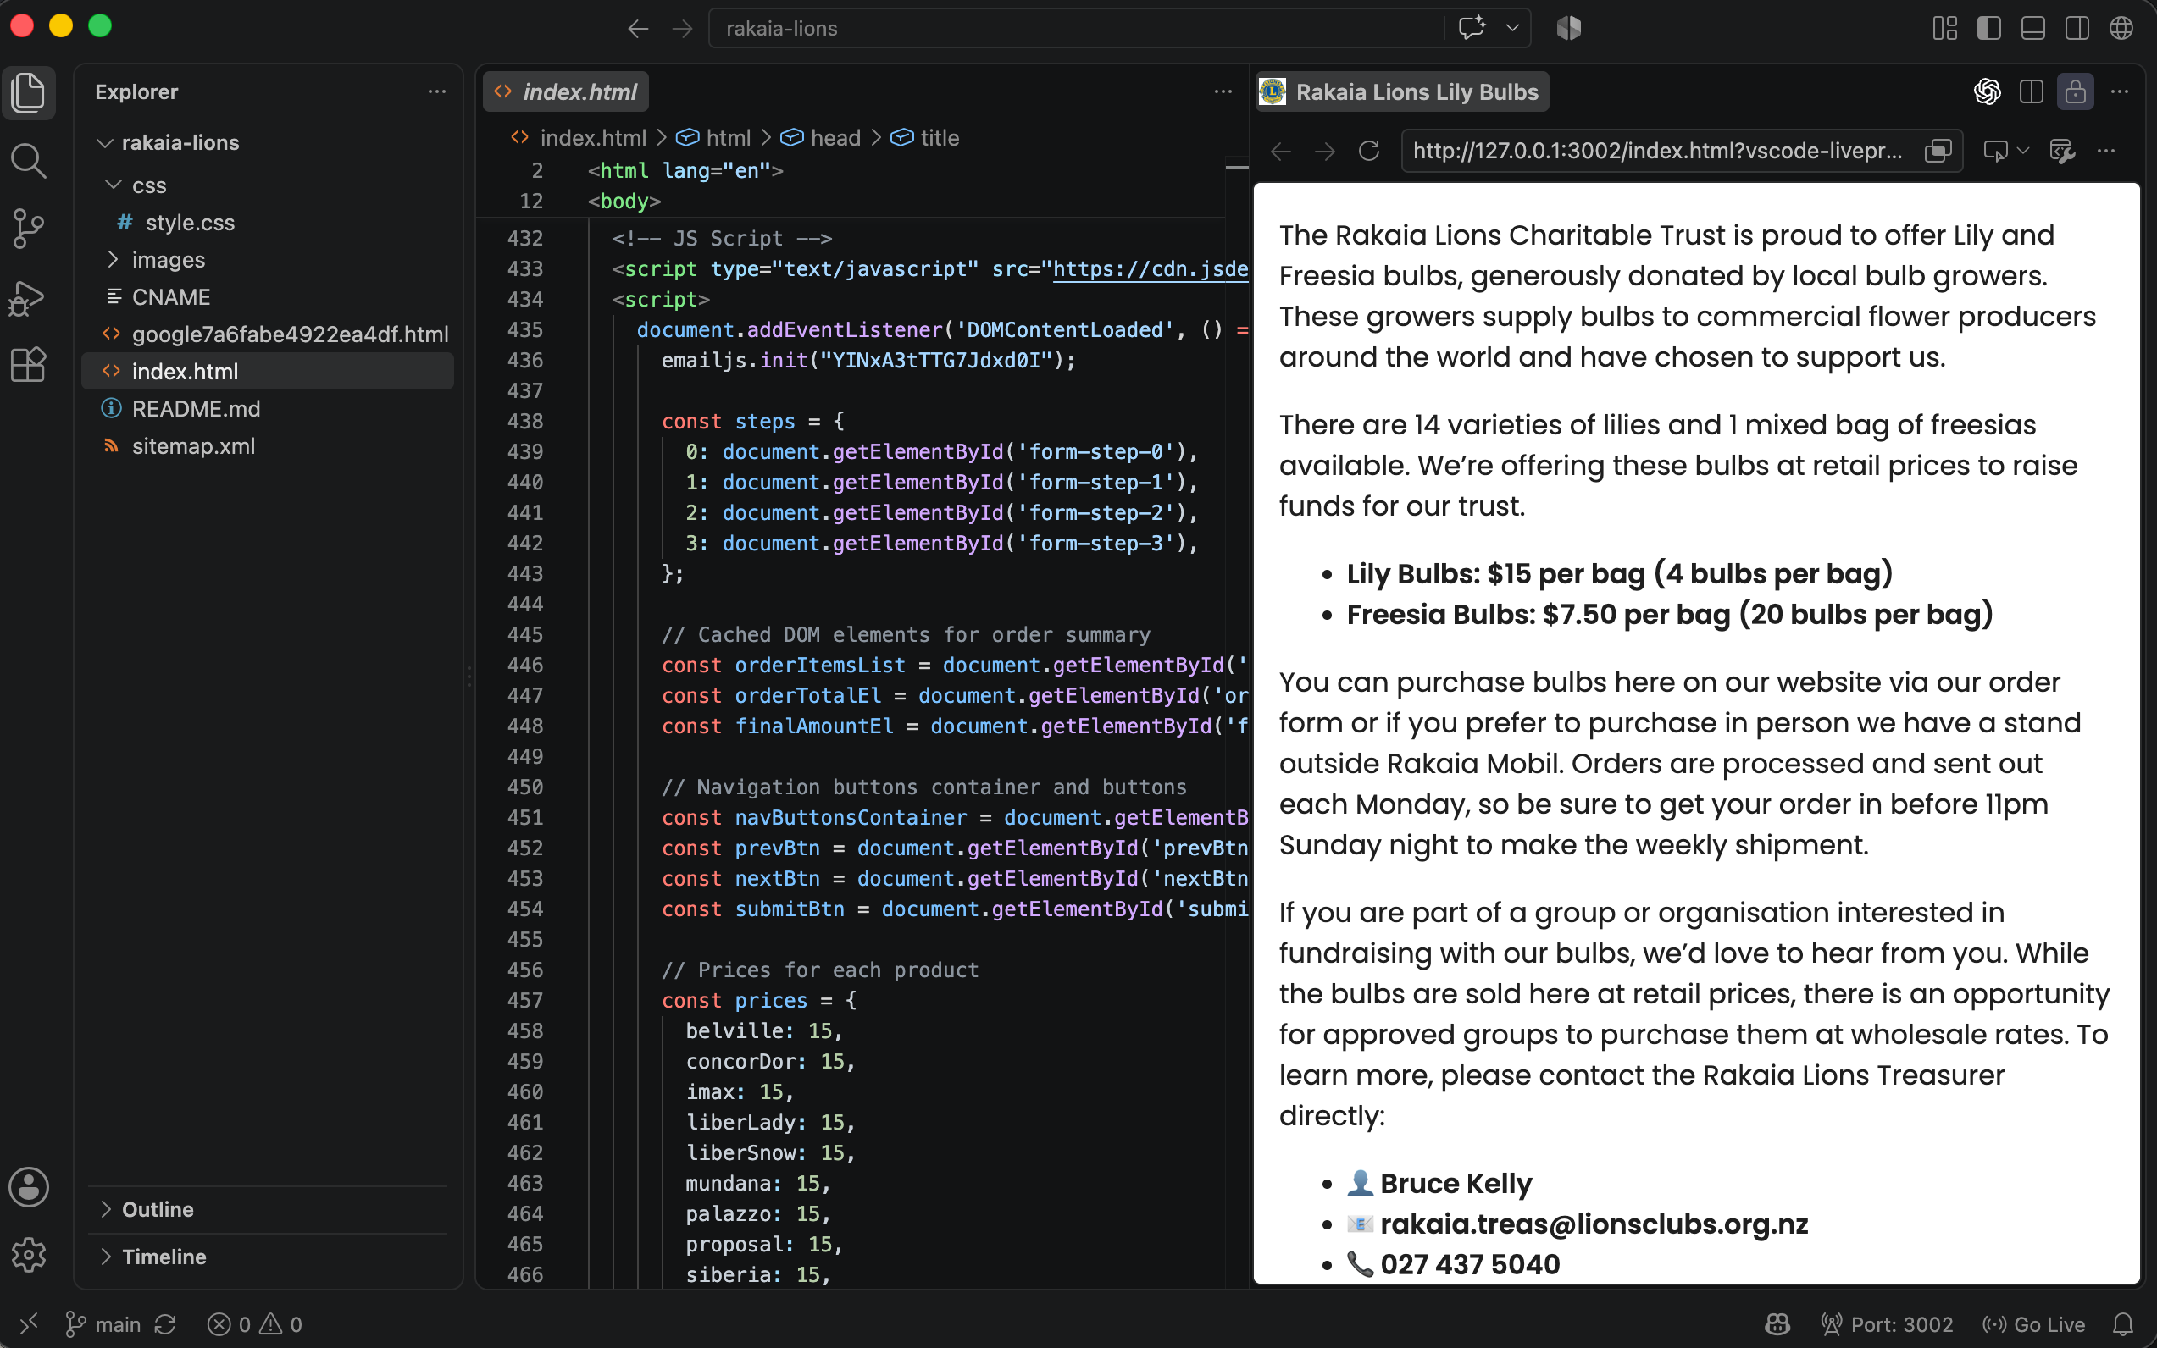Viewport: 2157px width, 1348px height.
Task: Reload the live preview page
Action: pyautogui.click(x=1369, y=151)
